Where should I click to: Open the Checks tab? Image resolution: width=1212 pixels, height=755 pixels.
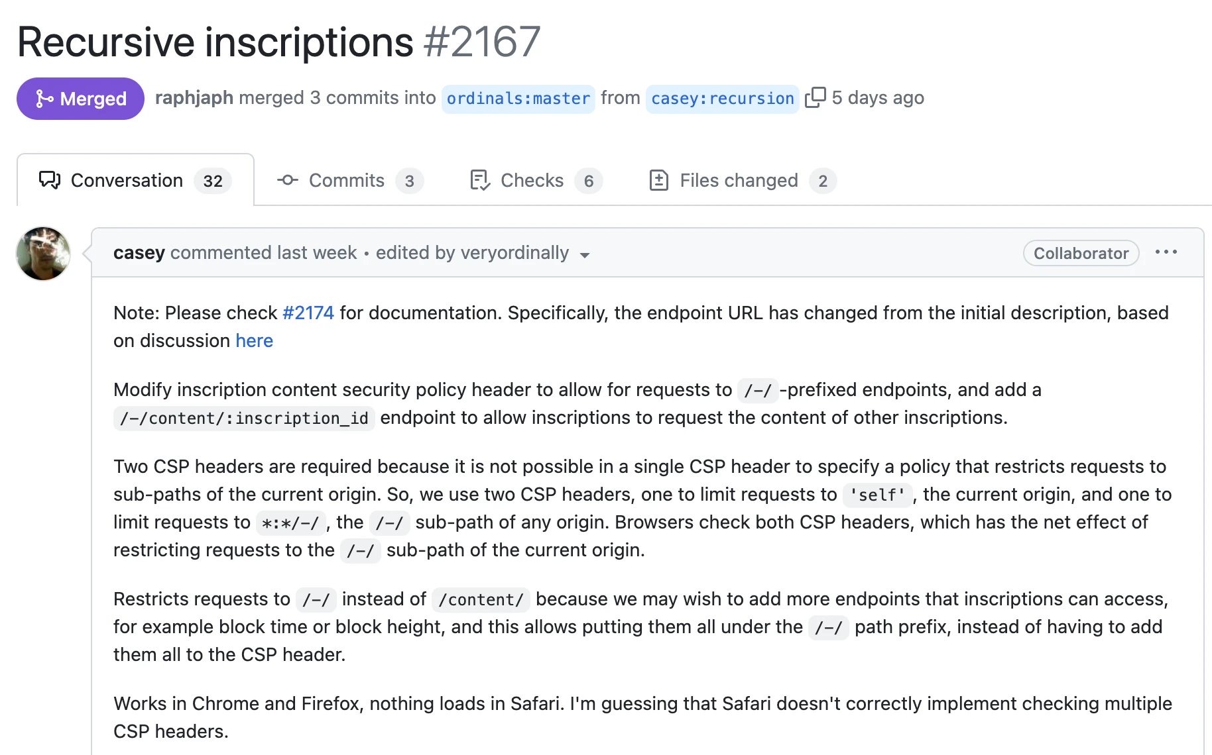[x=532, y=180]
